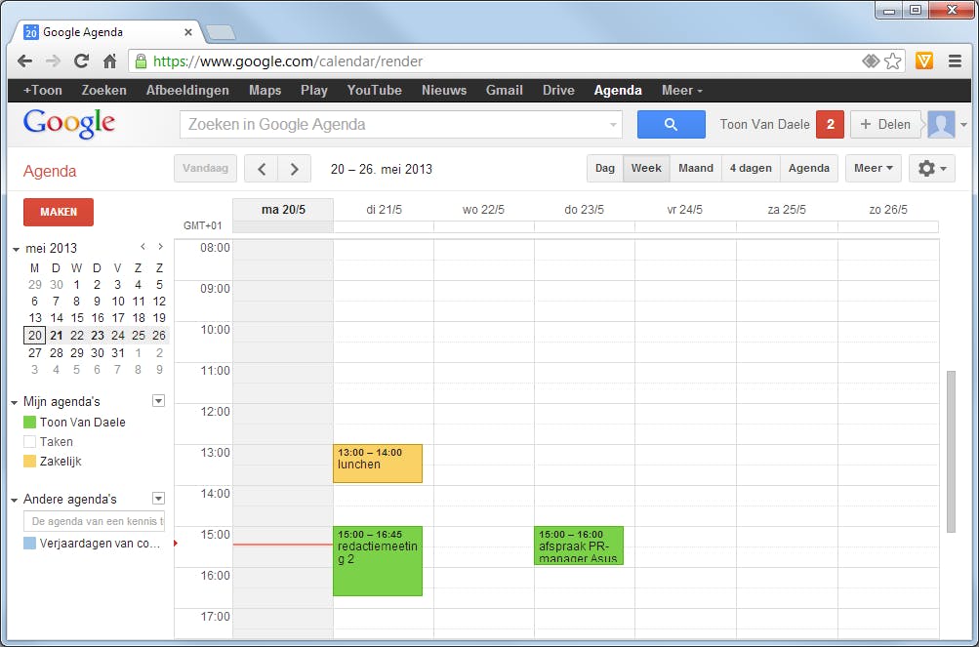979x647 pixels.
Task: Click the browser forward arrow
Action: [x=53, y=61]
